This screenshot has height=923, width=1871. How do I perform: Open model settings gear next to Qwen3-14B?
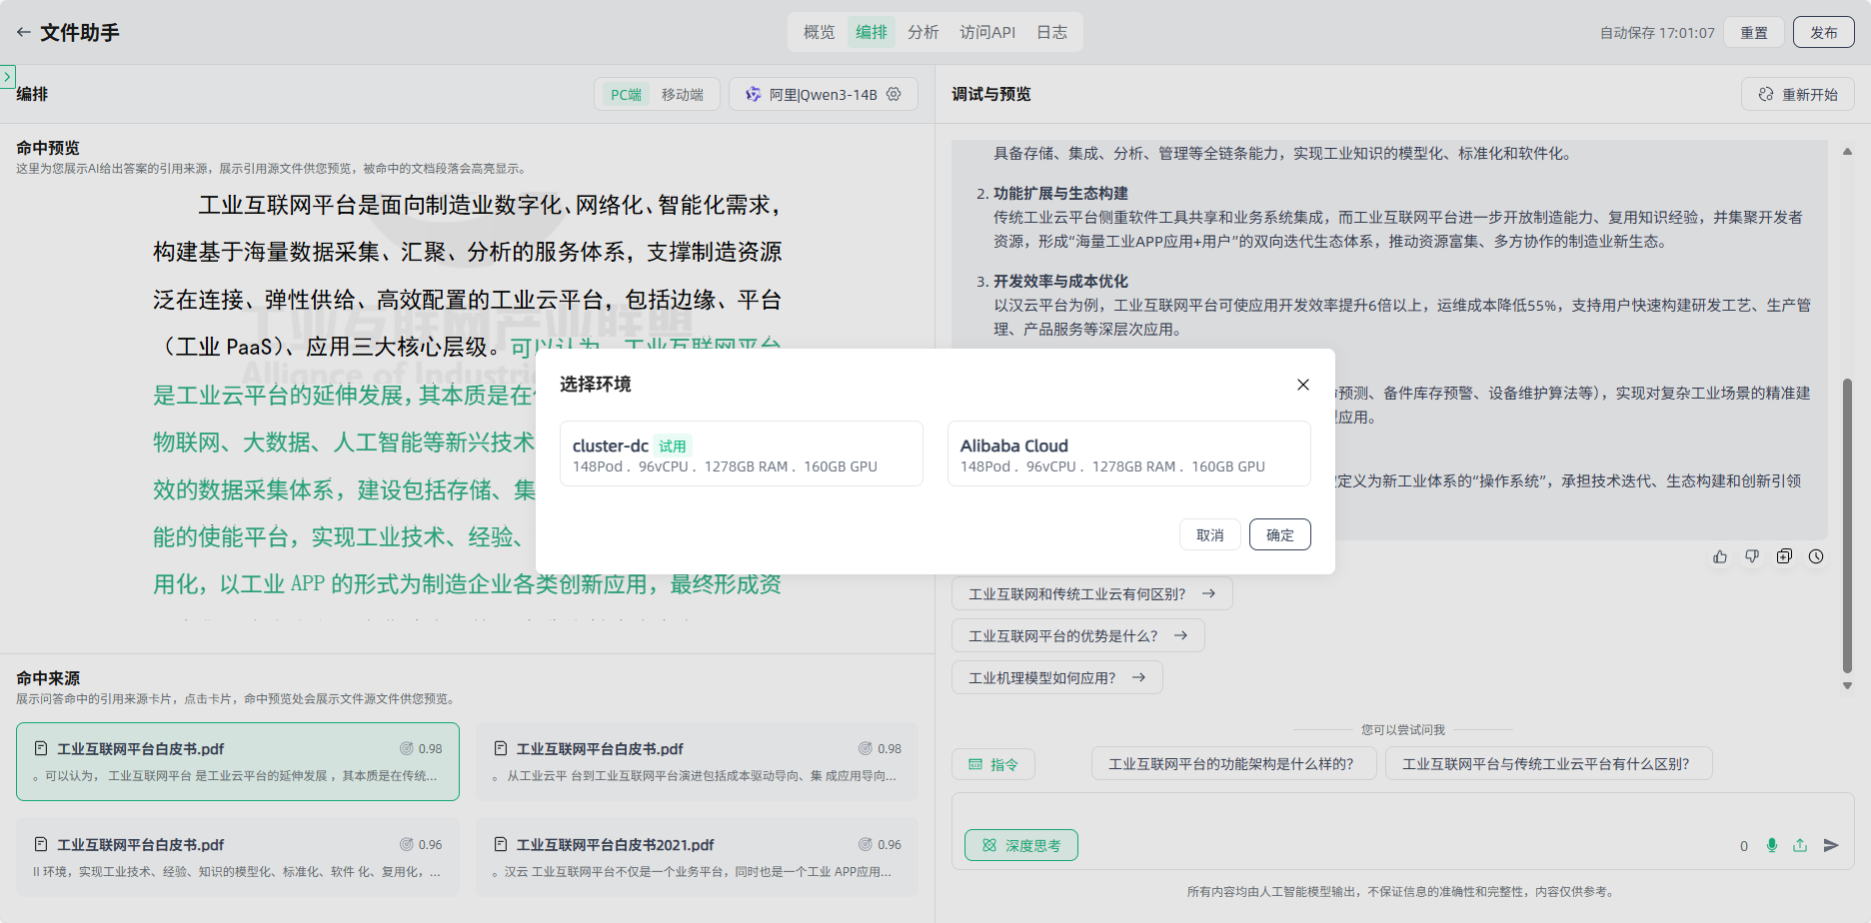coord(894,94)
